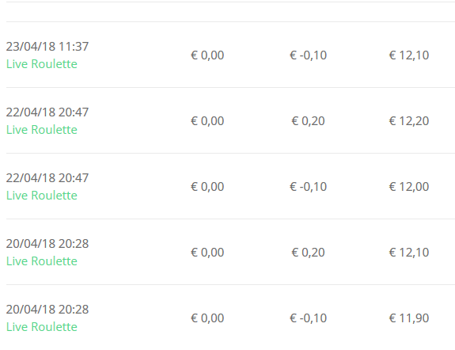The width and height of the screenshot is (455, 350).
Task: Click the € 0,00 amount in 23/04/18 row
Action: point(207,55)
